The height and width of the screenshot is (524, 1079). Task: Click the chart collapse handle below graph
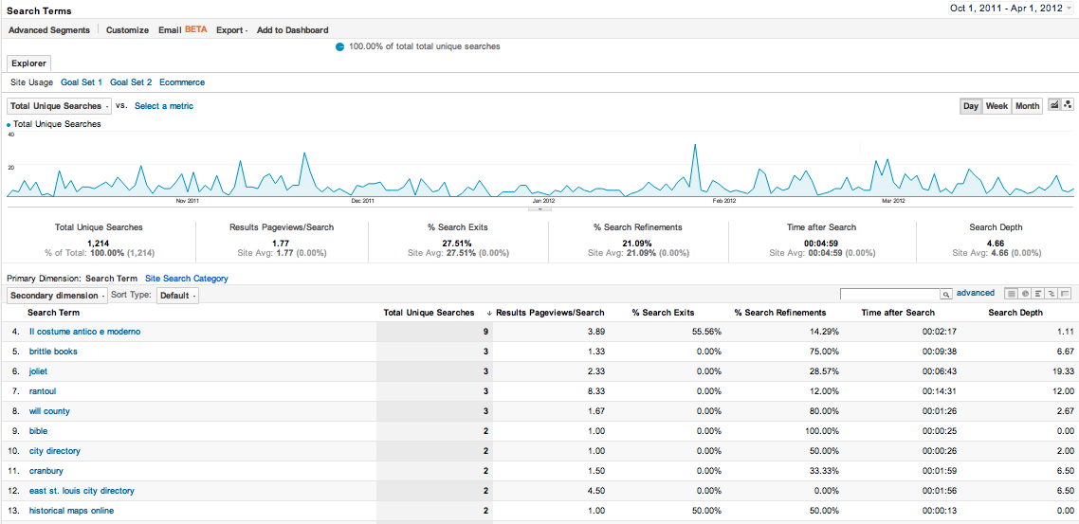539,209
